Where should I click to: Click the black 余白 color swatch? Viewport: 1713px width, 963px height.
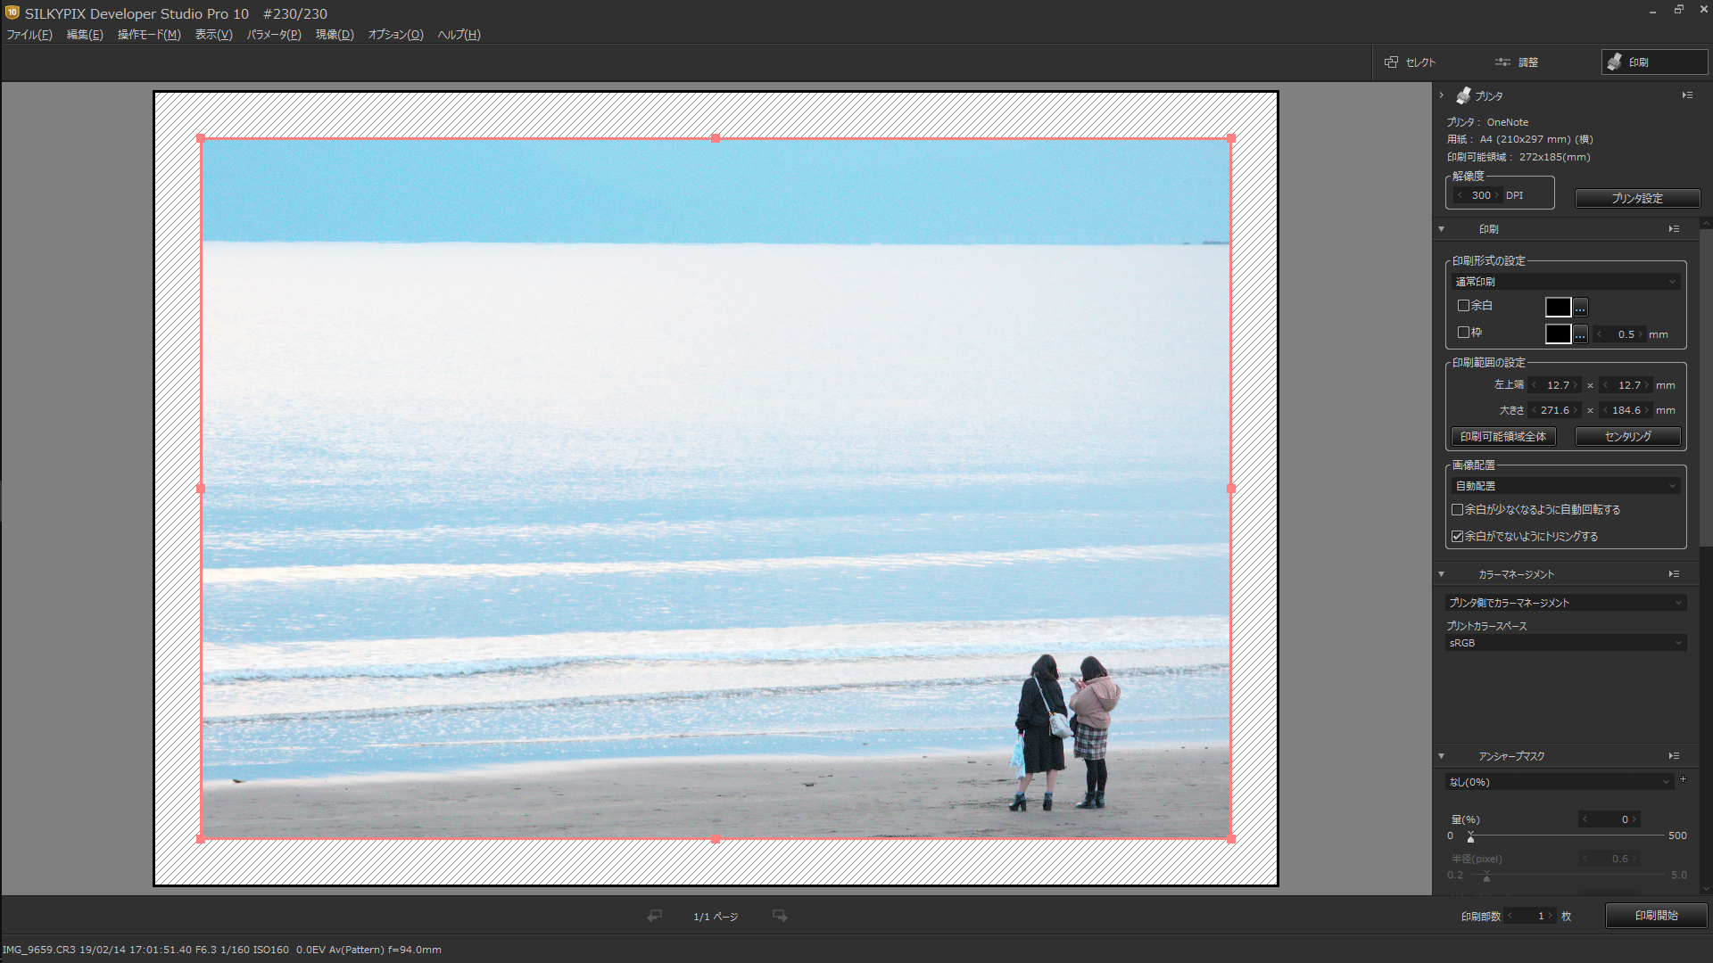tap(1558, 308)
